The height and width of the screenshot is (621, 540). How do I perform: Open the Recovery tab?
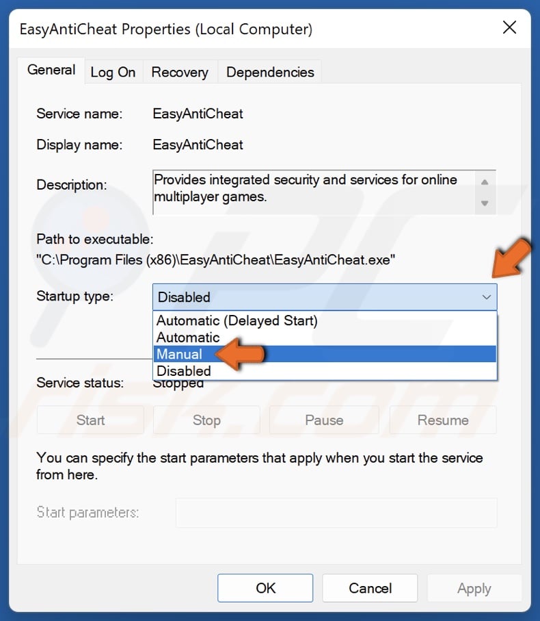(180, 72)
